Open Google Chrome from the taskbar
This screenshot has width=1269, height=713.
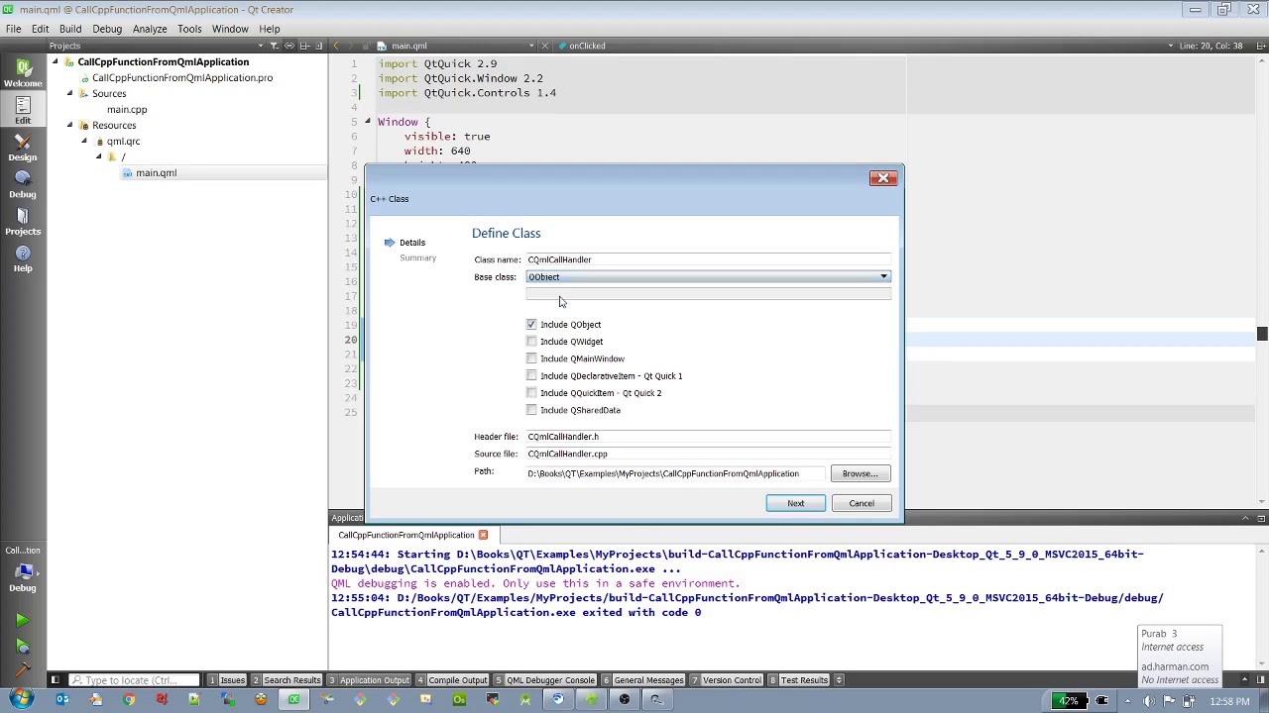point(129,700)
